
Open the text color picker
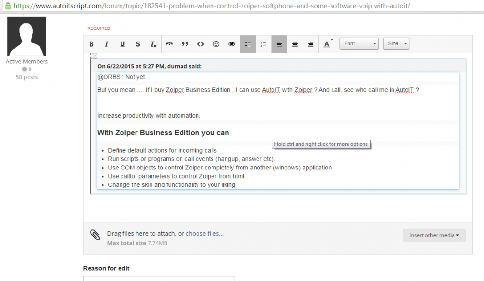coord(327,44)
